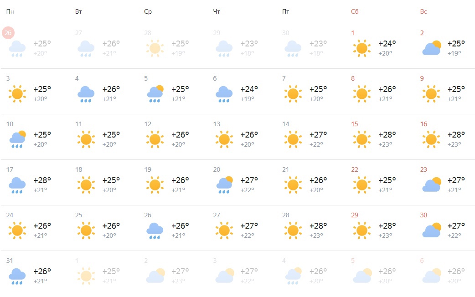Select the Сб weekday column header

[x=355, y=11]
